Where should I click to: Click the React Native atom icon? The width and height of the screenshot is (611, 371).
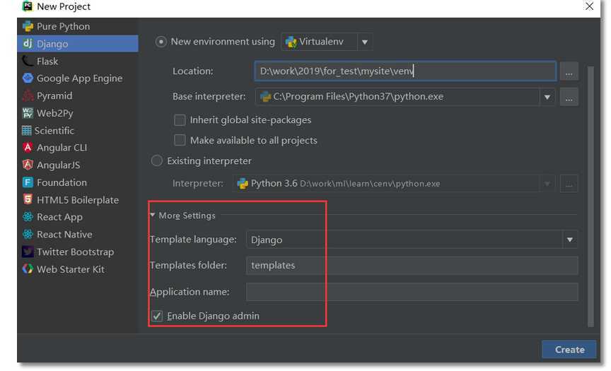[28, 234]
